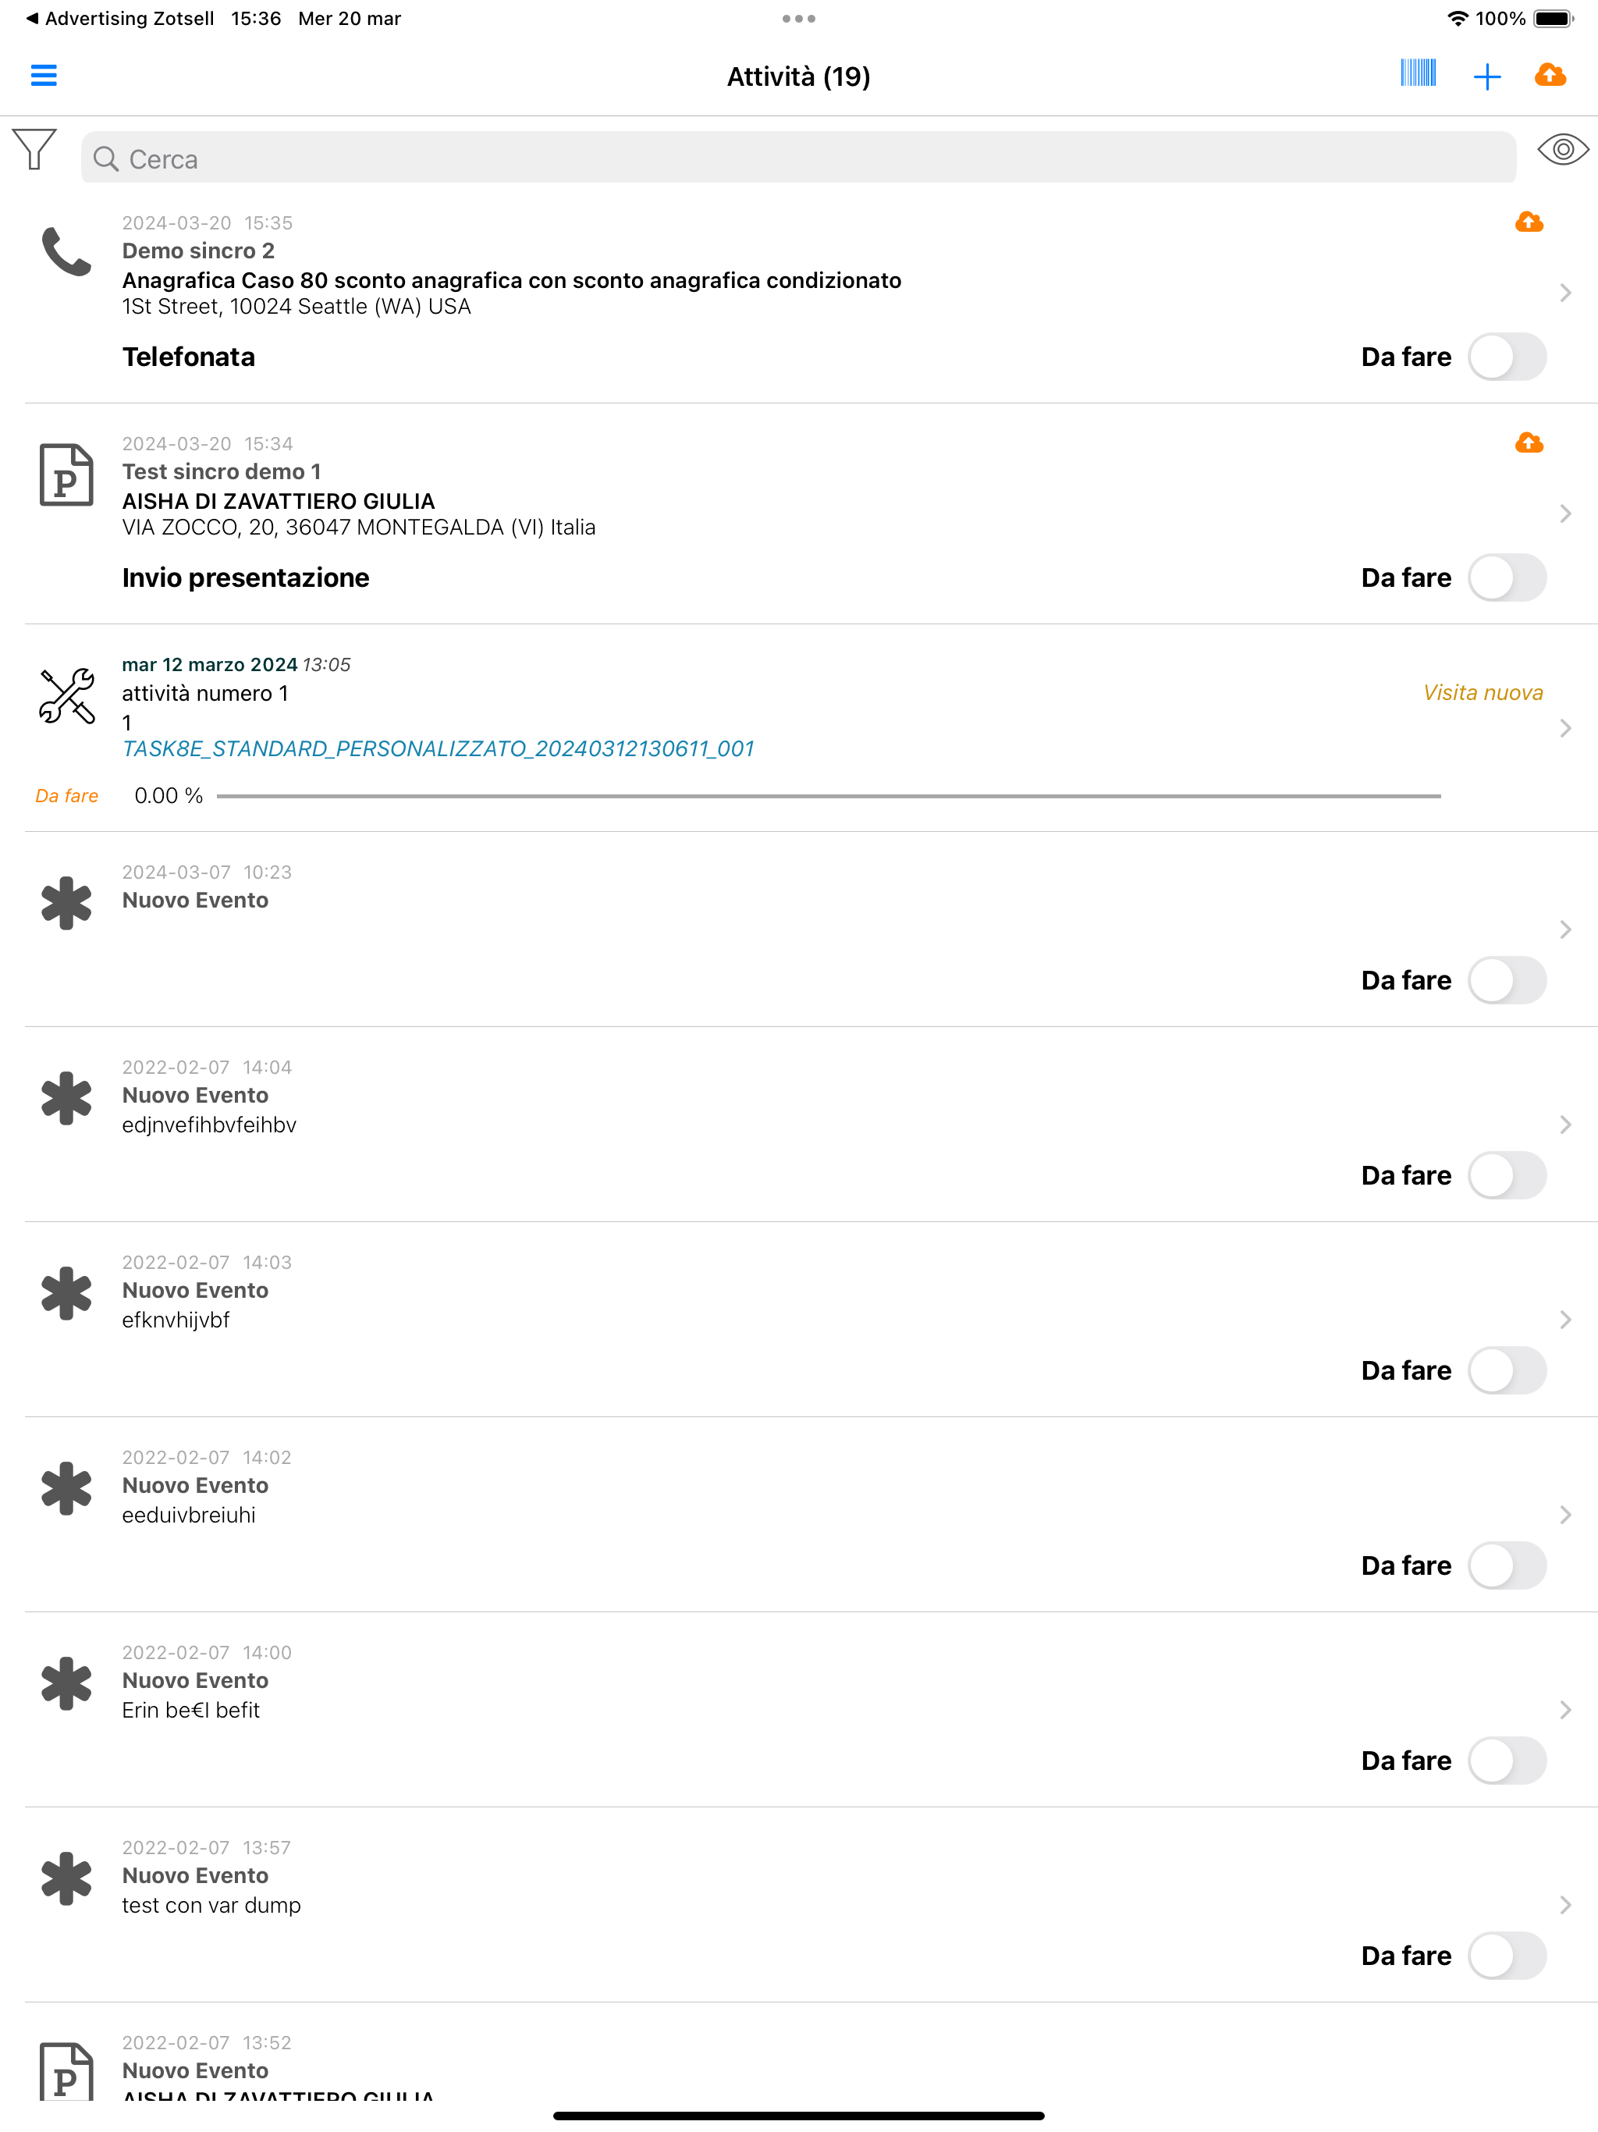Expand attività numero 1 row chevron
This screenshot has width=1598, height=2132.
tap(1565, 727)
